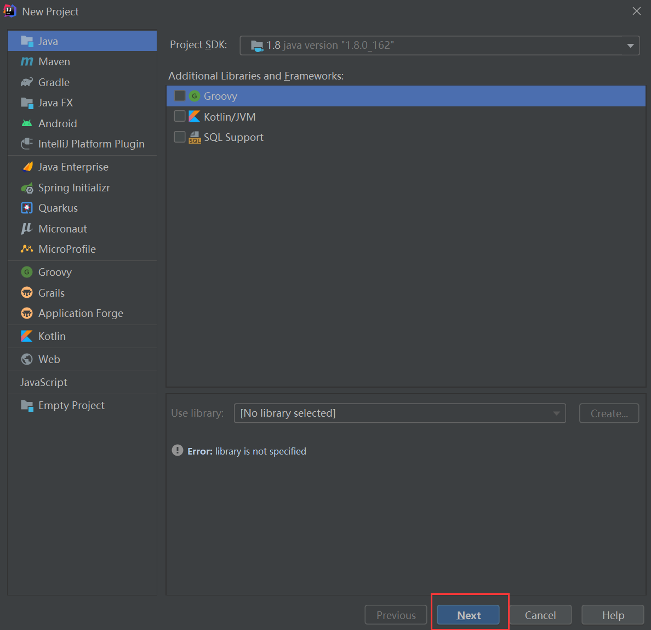Click the Quarkus icon
651x630 pixels.
[27, 208]
